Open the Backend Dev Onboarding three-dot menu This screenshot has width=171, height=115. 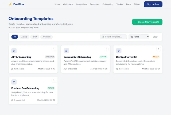click(106, 49)
